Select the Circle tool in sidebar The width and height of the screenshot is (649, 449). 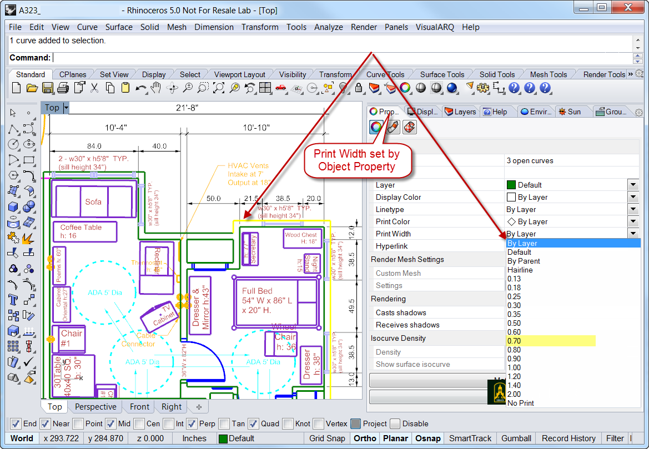13,144
